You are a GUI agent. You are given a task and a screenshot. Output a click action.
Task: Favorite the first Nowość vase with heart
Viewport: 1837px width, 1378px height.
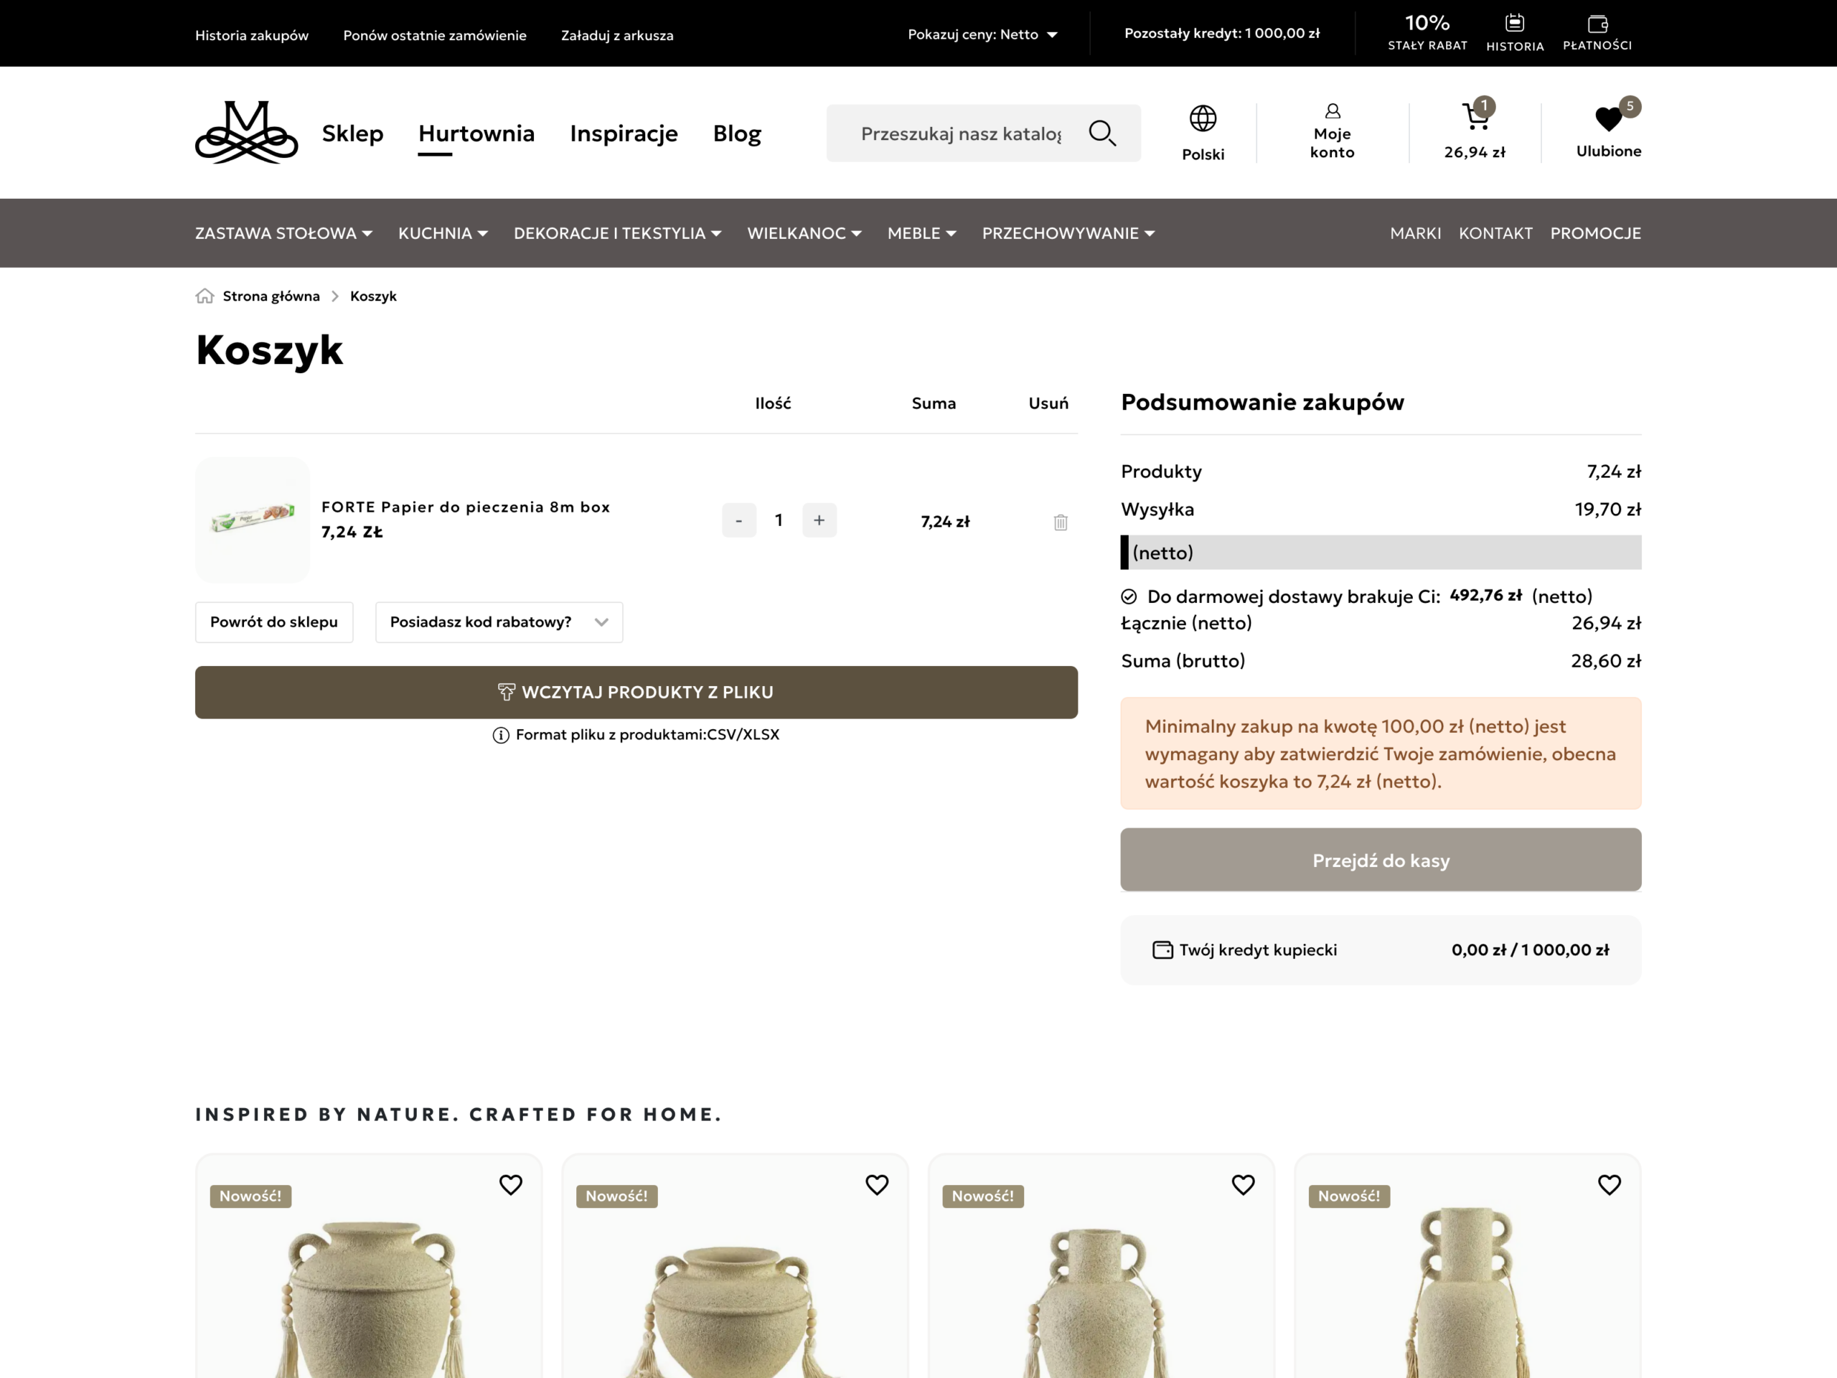point(511,1184)
